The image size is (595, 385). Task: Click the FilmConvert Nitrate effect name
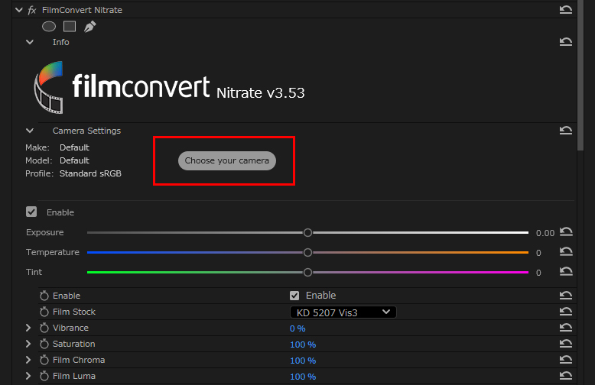[x=82, y=10]
